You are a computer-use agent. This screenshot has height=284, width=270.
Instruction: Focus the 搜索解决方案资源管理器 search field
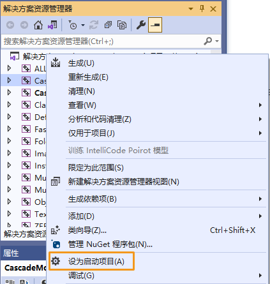click(x=102, y=41)
